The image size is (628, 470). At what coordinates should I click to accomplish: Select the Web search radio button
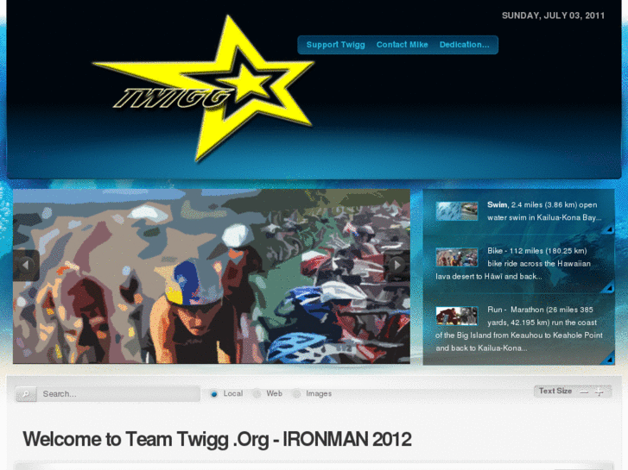[x=257, y=394]
